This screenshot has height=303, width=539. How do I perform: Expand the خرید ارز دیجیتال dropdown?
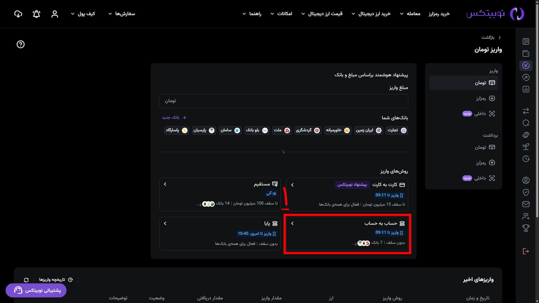point(371,14)
